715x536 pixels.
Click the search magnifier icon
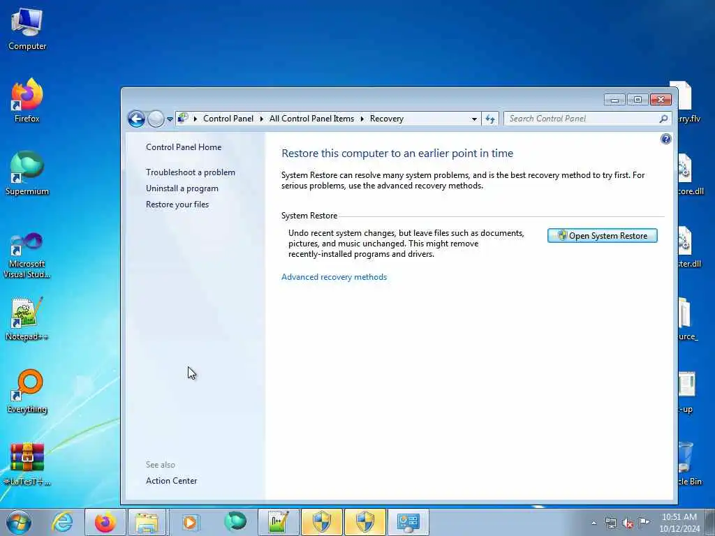[663, 119]
